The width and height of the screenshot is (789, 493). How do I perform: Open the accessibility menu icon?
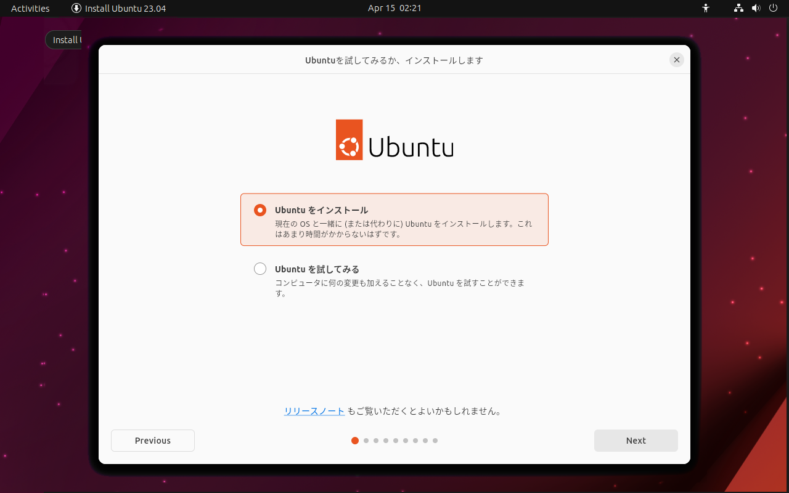pyautogui.click(x=706, y=8)
